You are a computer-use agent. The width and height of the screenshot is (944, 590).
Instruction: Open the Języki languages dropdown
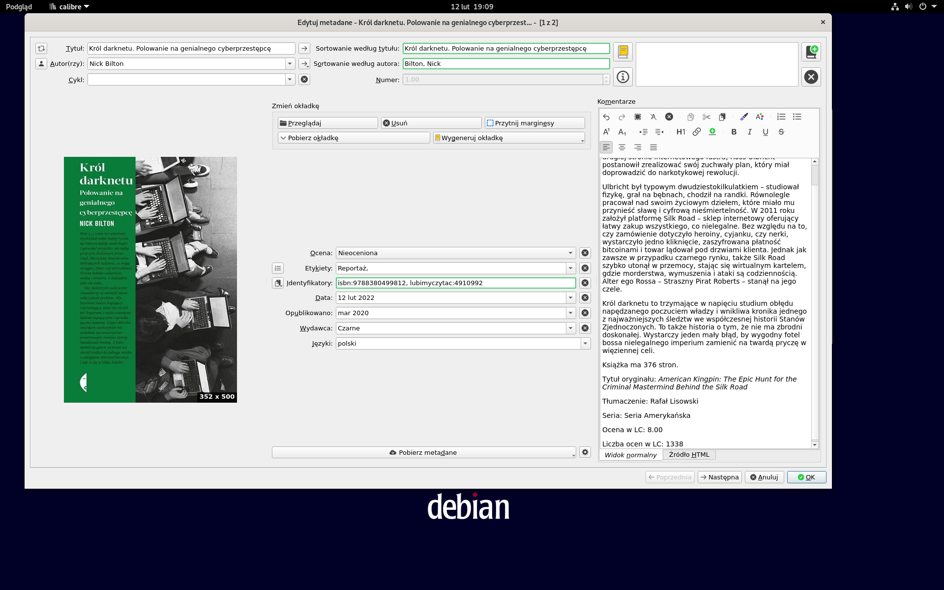click(585, 343)
